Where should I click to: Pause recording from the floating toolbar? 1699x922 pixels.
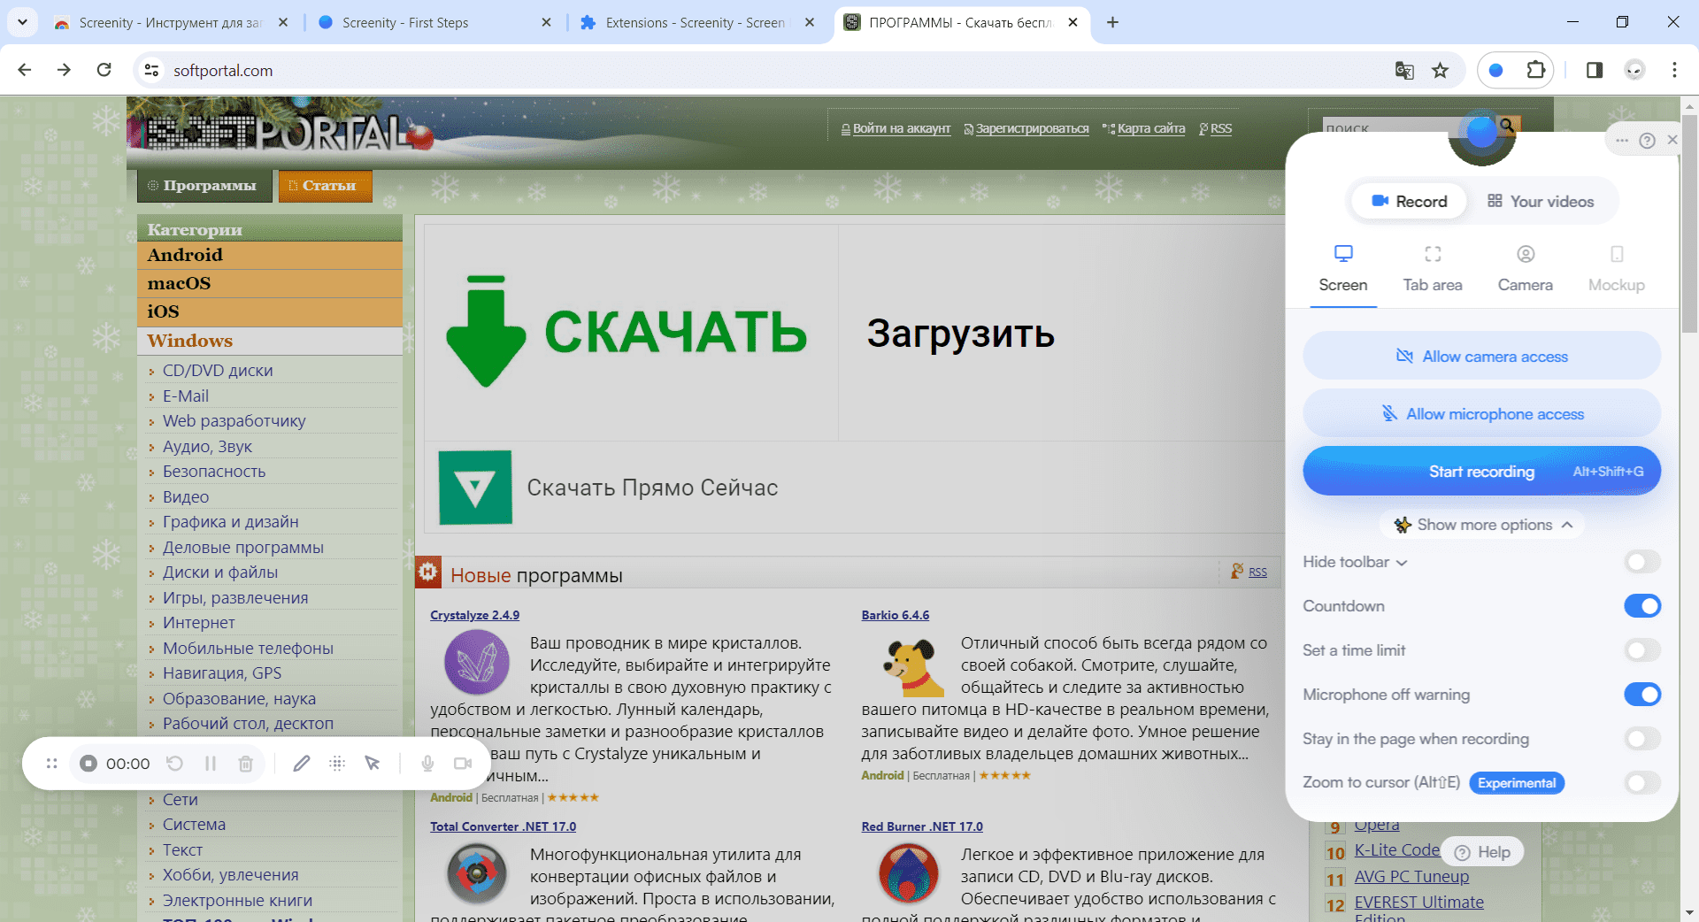211,763
